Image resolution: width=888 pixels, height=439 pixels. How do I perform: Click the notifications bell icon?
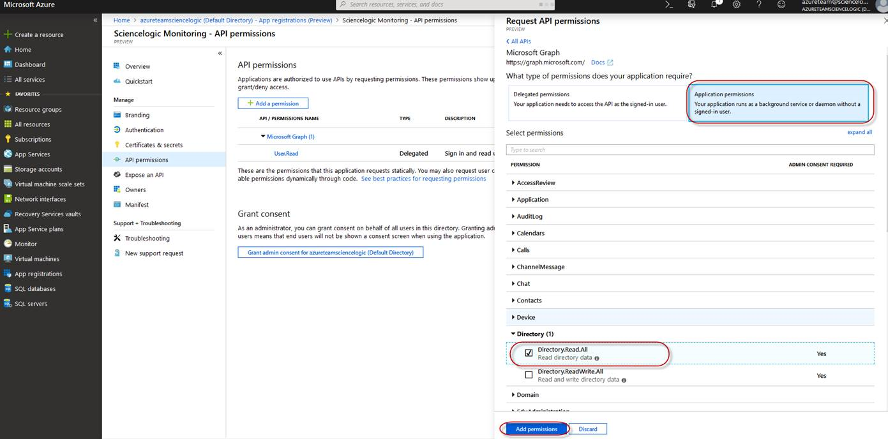(x=714, y=4)
